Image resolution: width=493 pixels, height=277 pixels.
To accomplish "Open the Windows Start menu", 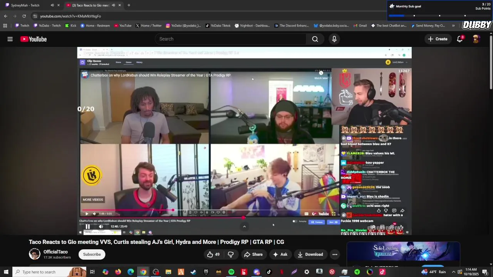I will pos(6,272).
